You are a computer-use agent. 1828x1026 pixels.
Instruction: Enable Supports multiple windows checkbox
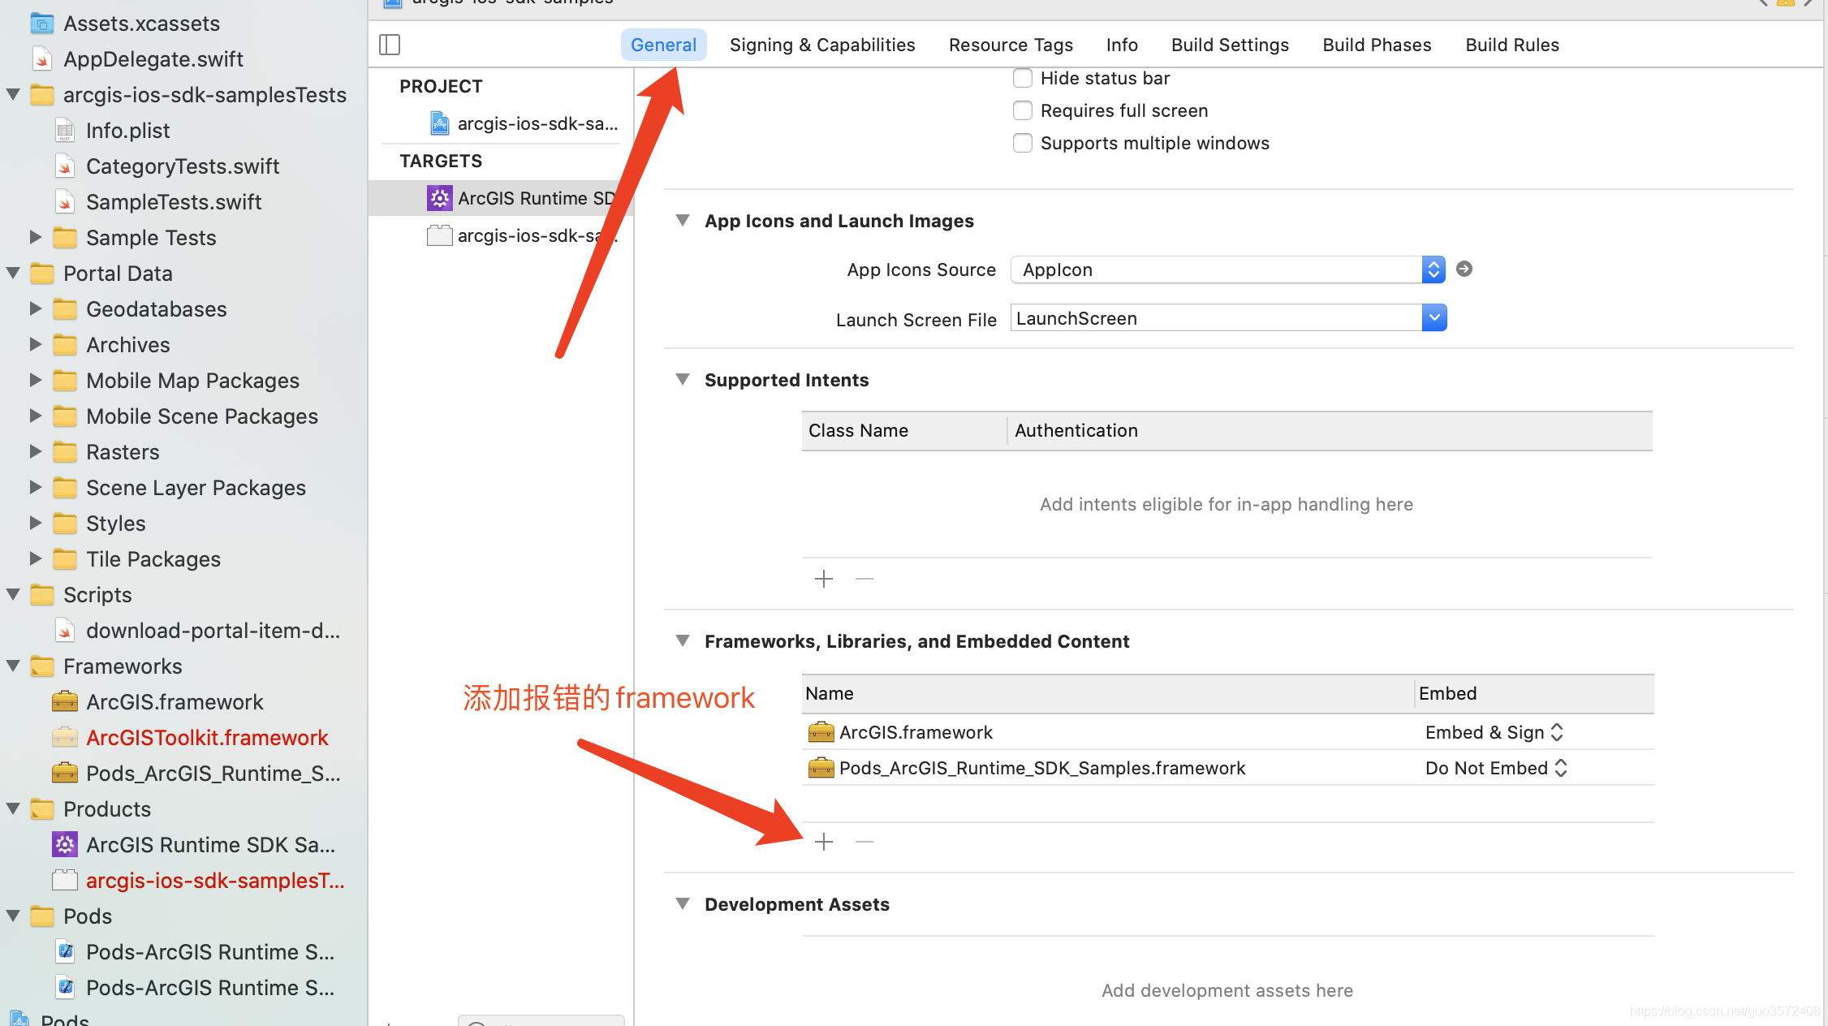point(1023,143)
